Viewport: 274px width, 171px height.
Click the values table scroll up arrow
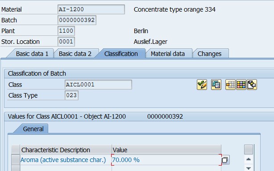tap(249, 159)
